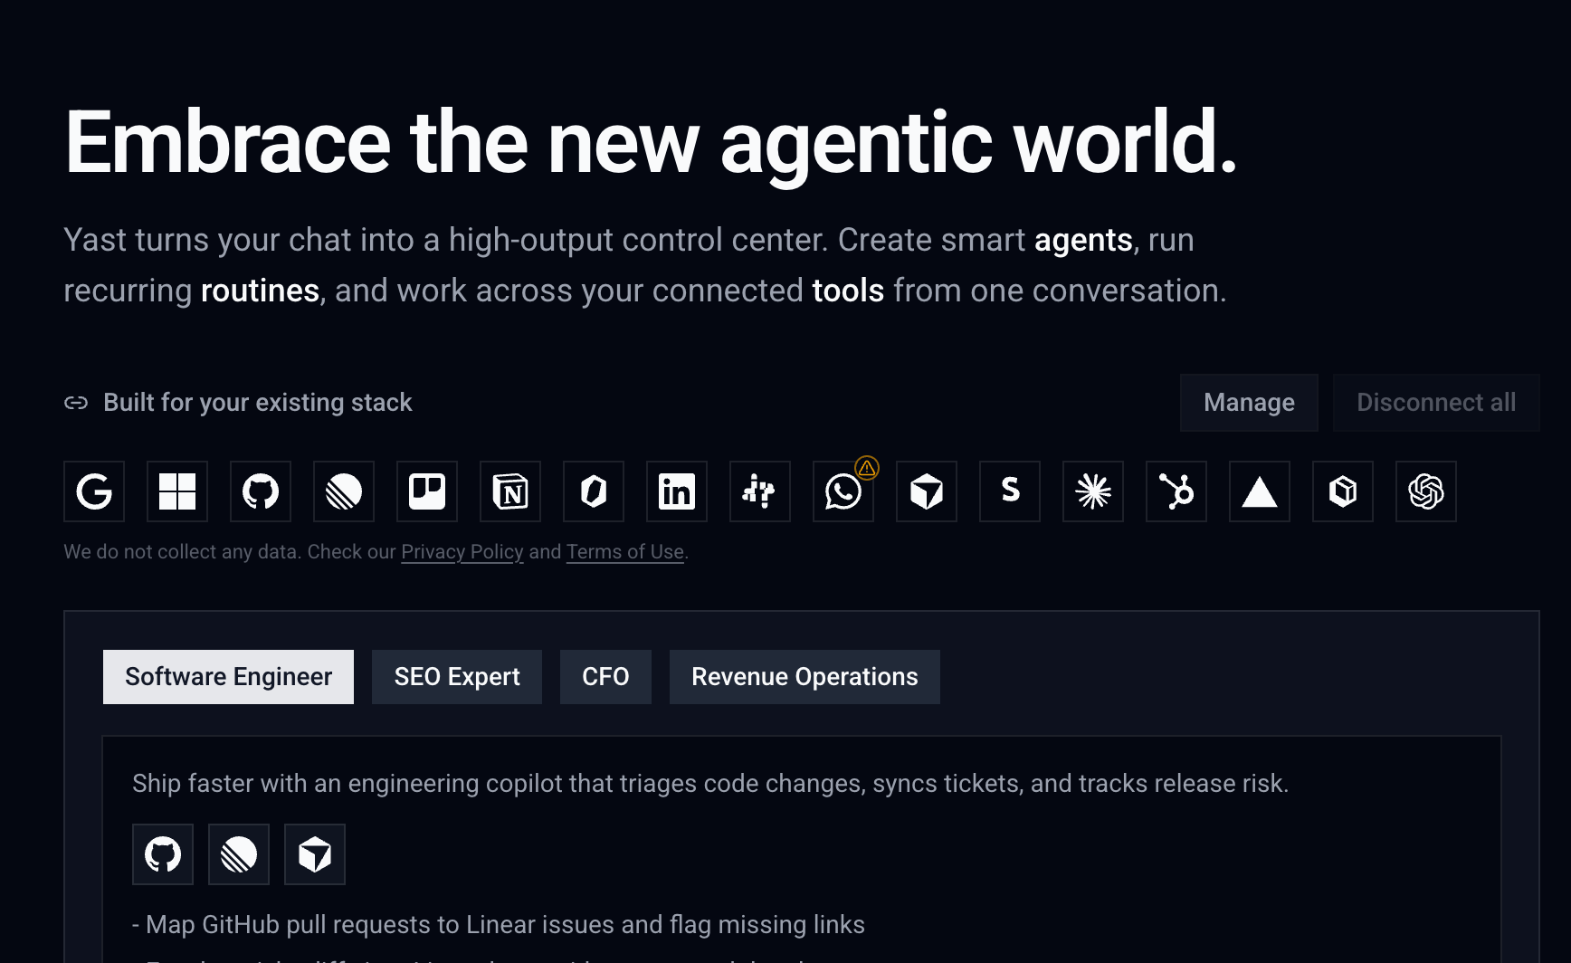
Task: Select the Microsoft four-squares integration icon
Action: click(177, 491)
